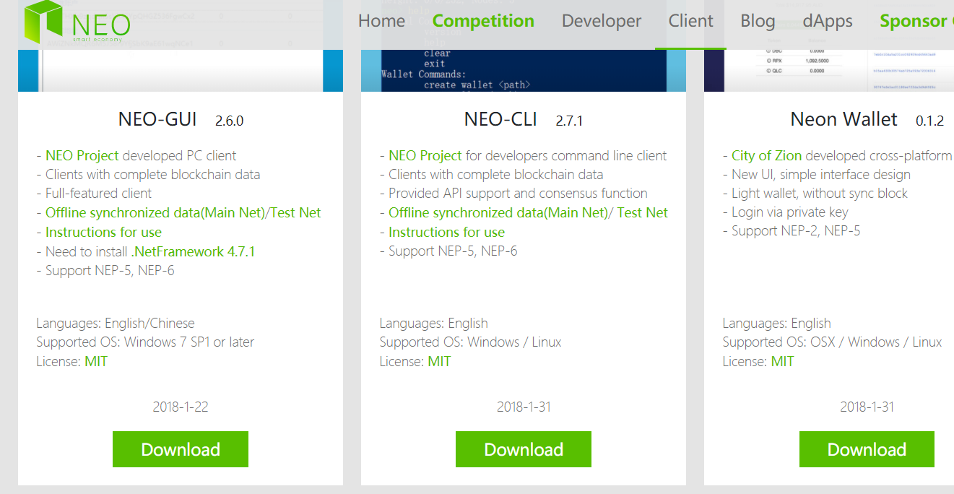Screen dimensions: 954x494
Task: Click the NEO smart economy logo
Action: pyautogui.click(x=77, y=22)
